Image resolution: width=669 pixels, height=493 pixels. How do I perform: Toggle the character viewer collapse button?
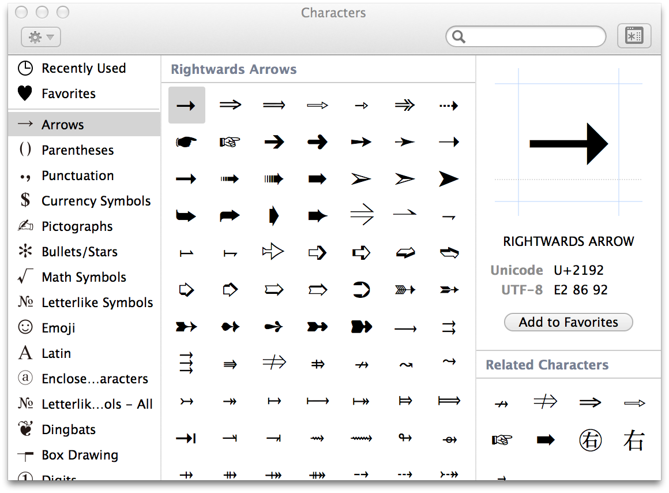click(634, 36)
